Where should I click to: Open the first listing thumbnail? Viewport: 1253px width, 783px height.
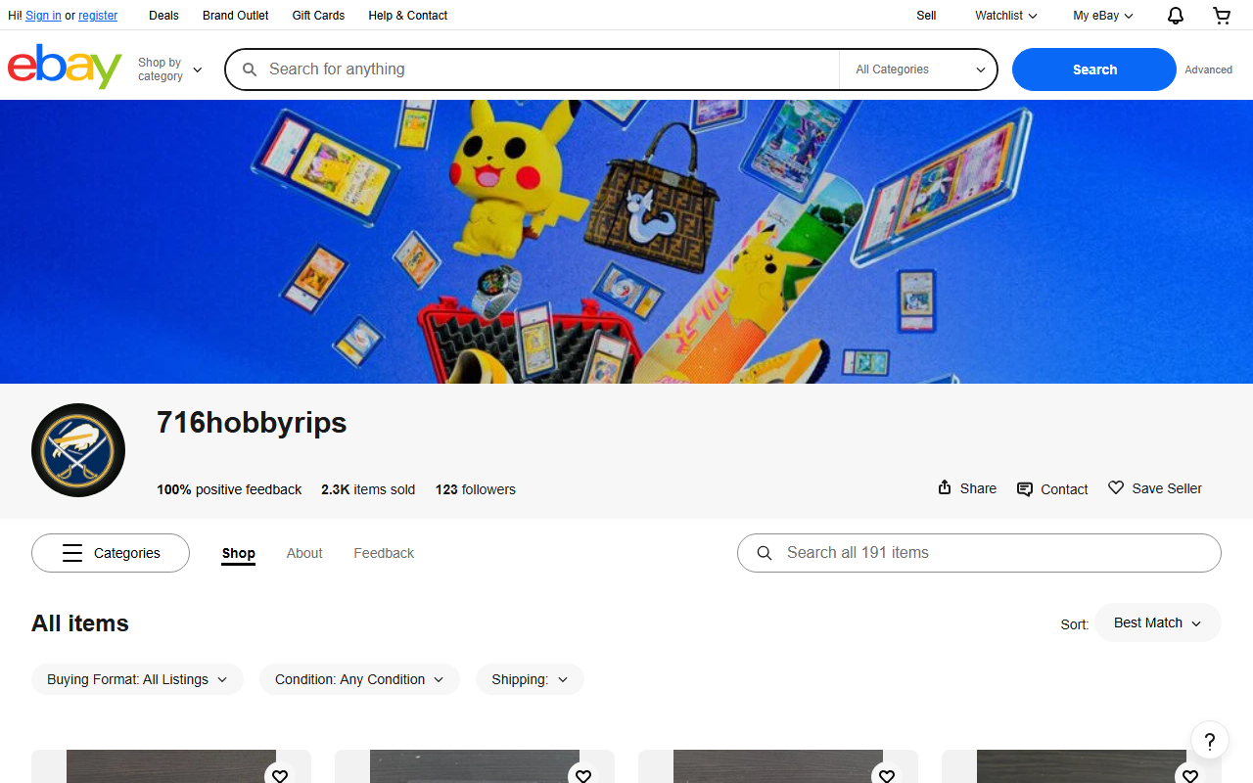tap(171, 766)
